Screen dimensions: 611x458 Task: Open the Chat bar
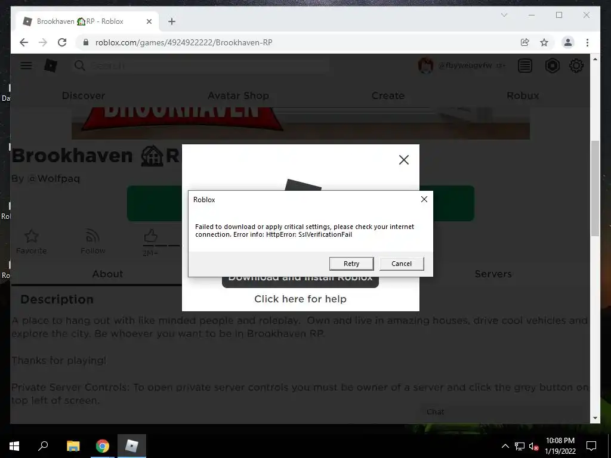(502, 412)
